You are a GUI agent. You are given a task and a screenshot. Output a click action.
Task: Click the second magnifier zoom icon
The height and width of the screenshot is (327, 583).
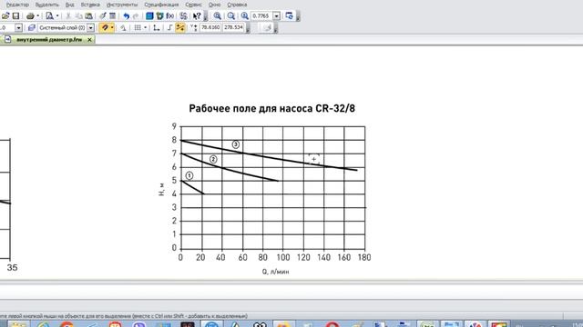tap(230, 16)
